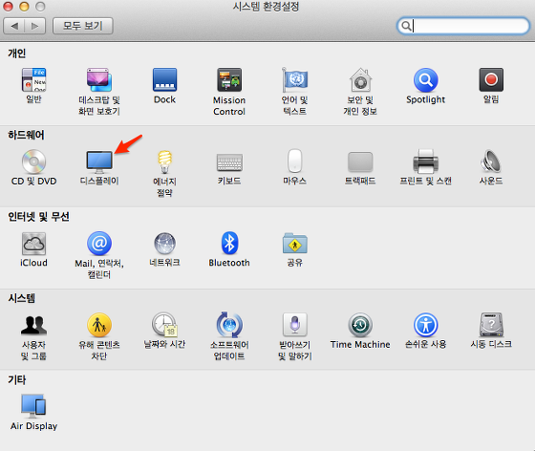
Task: Open 소프트웨어 업데이트 preferences
Action: click(229, 325)
